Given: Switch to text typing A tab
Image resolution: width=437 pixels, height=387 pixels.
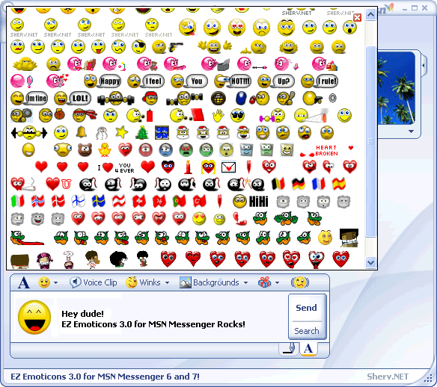Looking at the screenshot, I should (308, 349).
